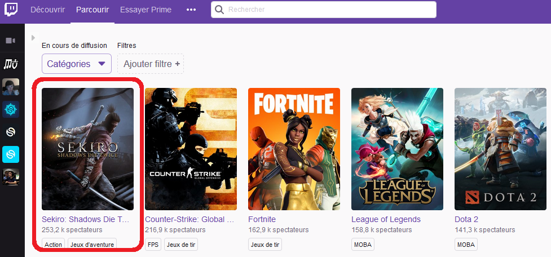The height and width of the screenshot is (257, 551).
Task: Open the three-dot more options menu
Action: [191, 10]
